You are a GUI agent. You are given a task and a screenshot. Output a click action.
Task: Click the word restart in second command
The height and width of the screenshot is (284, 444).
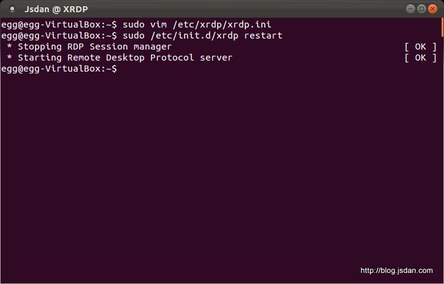click(262, 35)
